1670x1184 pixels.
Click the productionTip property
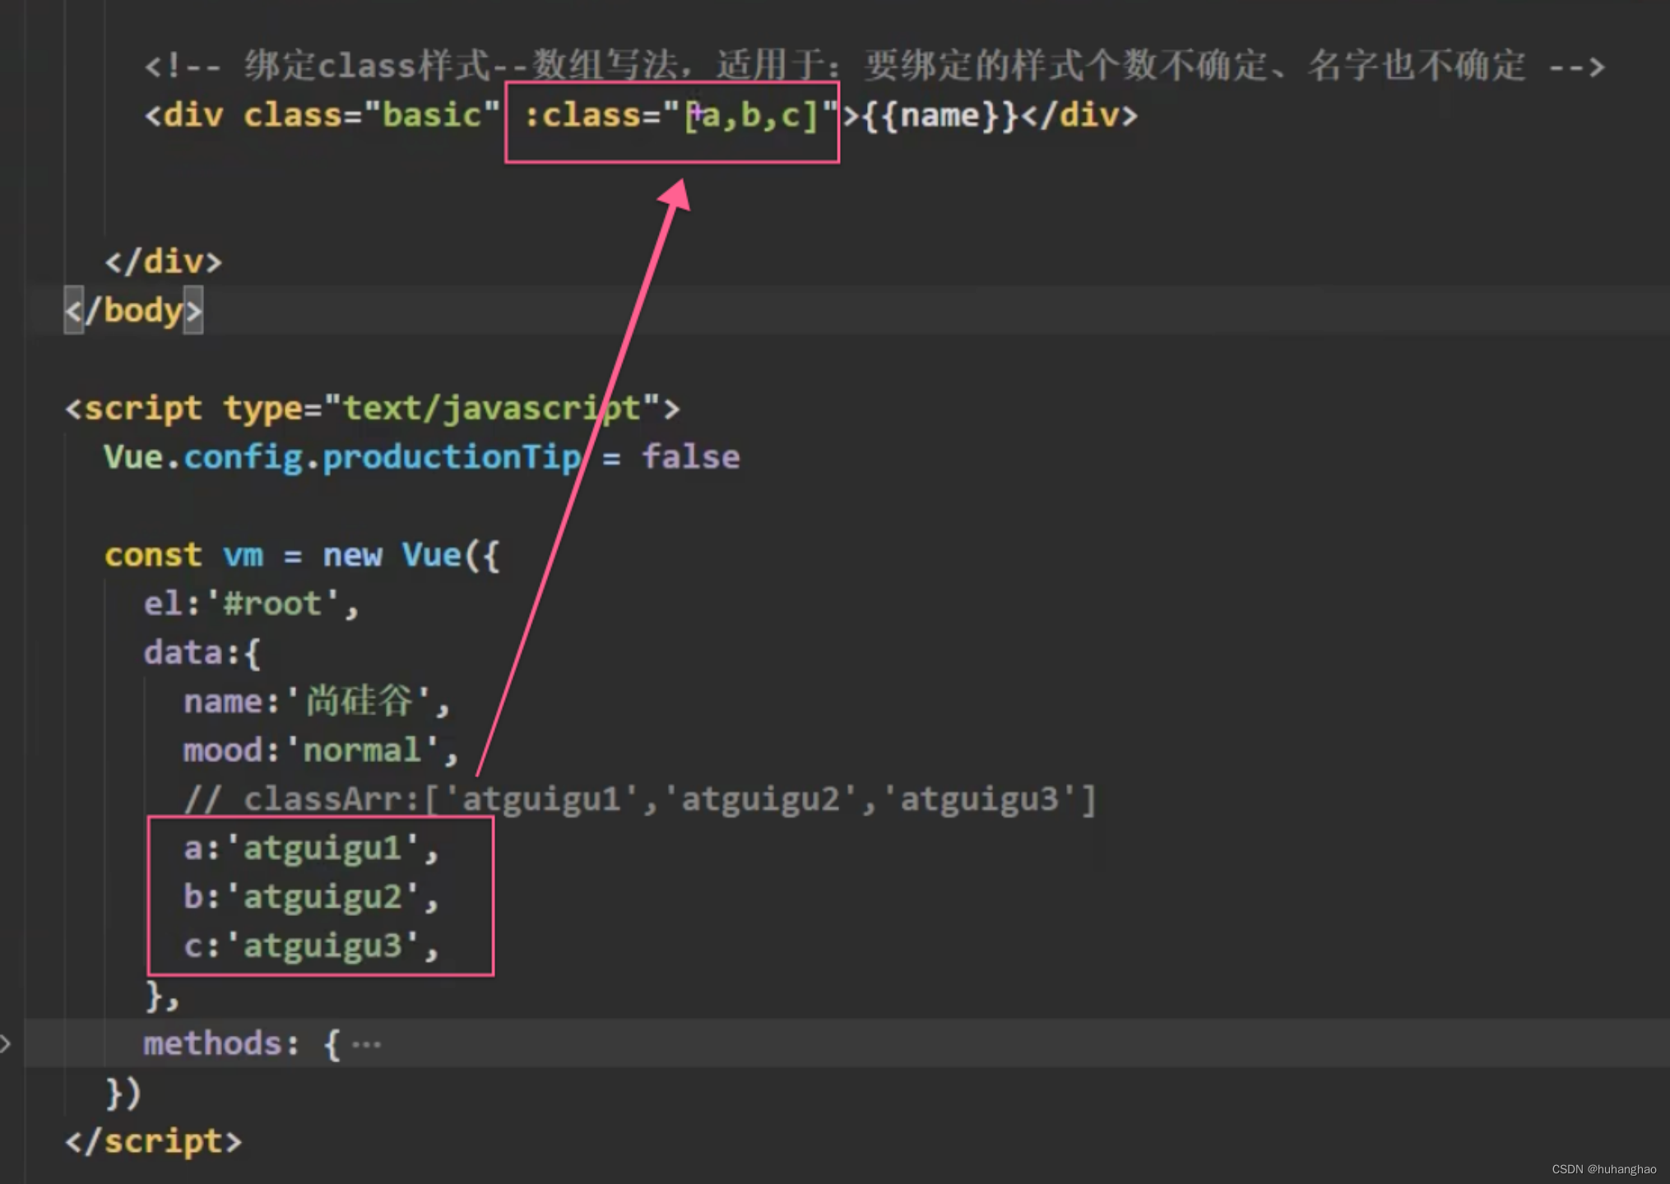pyautogui.click(x=451, y=457)
